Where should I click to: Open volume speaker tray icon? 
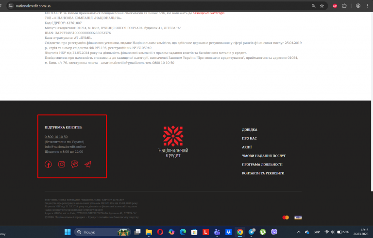click(x=333, y=232)
